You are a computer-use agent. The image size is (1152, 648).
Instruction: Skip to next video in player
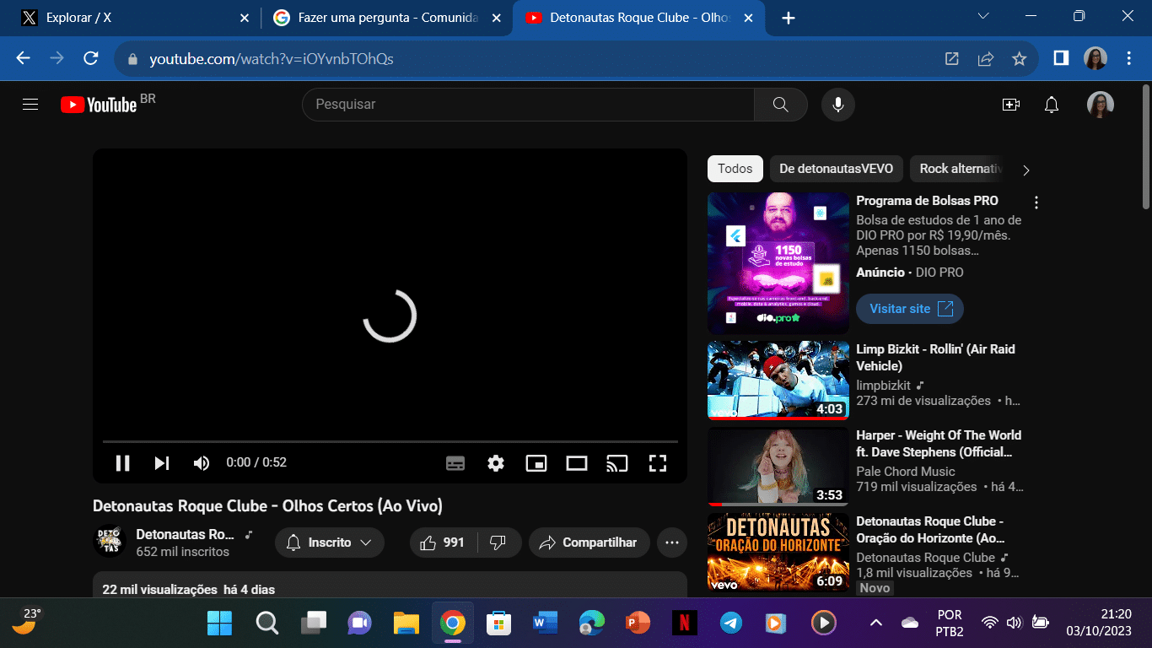[162, 463]
